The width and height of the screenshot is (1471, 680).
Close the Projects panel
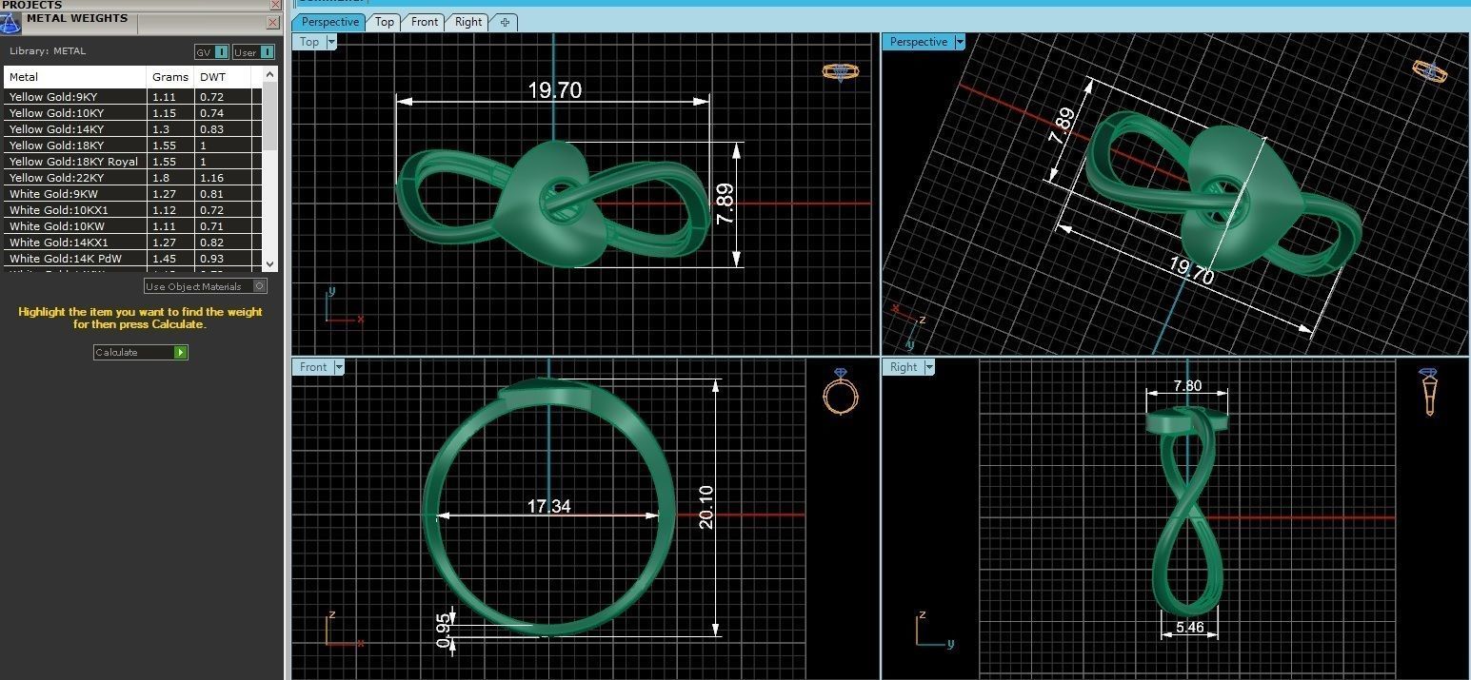click(275, 5)
